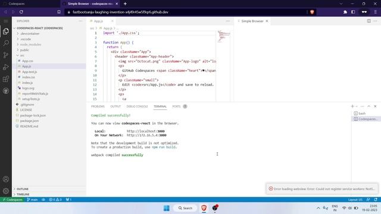Open the VS Code hamburger application menu
This screenshot has height=214, width=381.
point(6,21)
